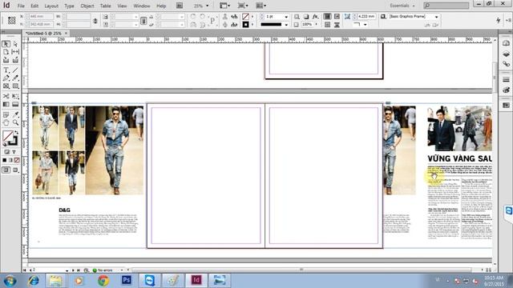Image resolution: width=513 pixels, height=288 pixels.
Task: Apply solid color mode button
Action: [5, 160]
